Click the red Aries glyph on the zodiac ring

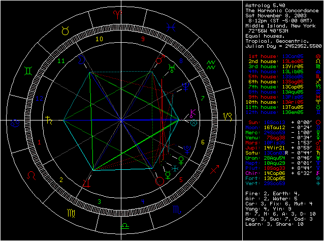pos(117,15)
